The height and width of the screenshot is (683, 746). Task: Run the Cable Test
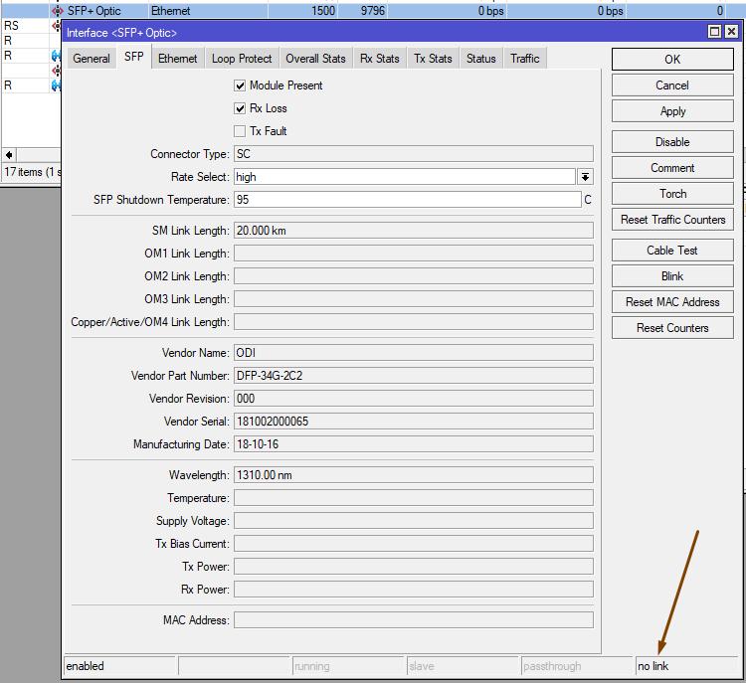coord(672,251)
